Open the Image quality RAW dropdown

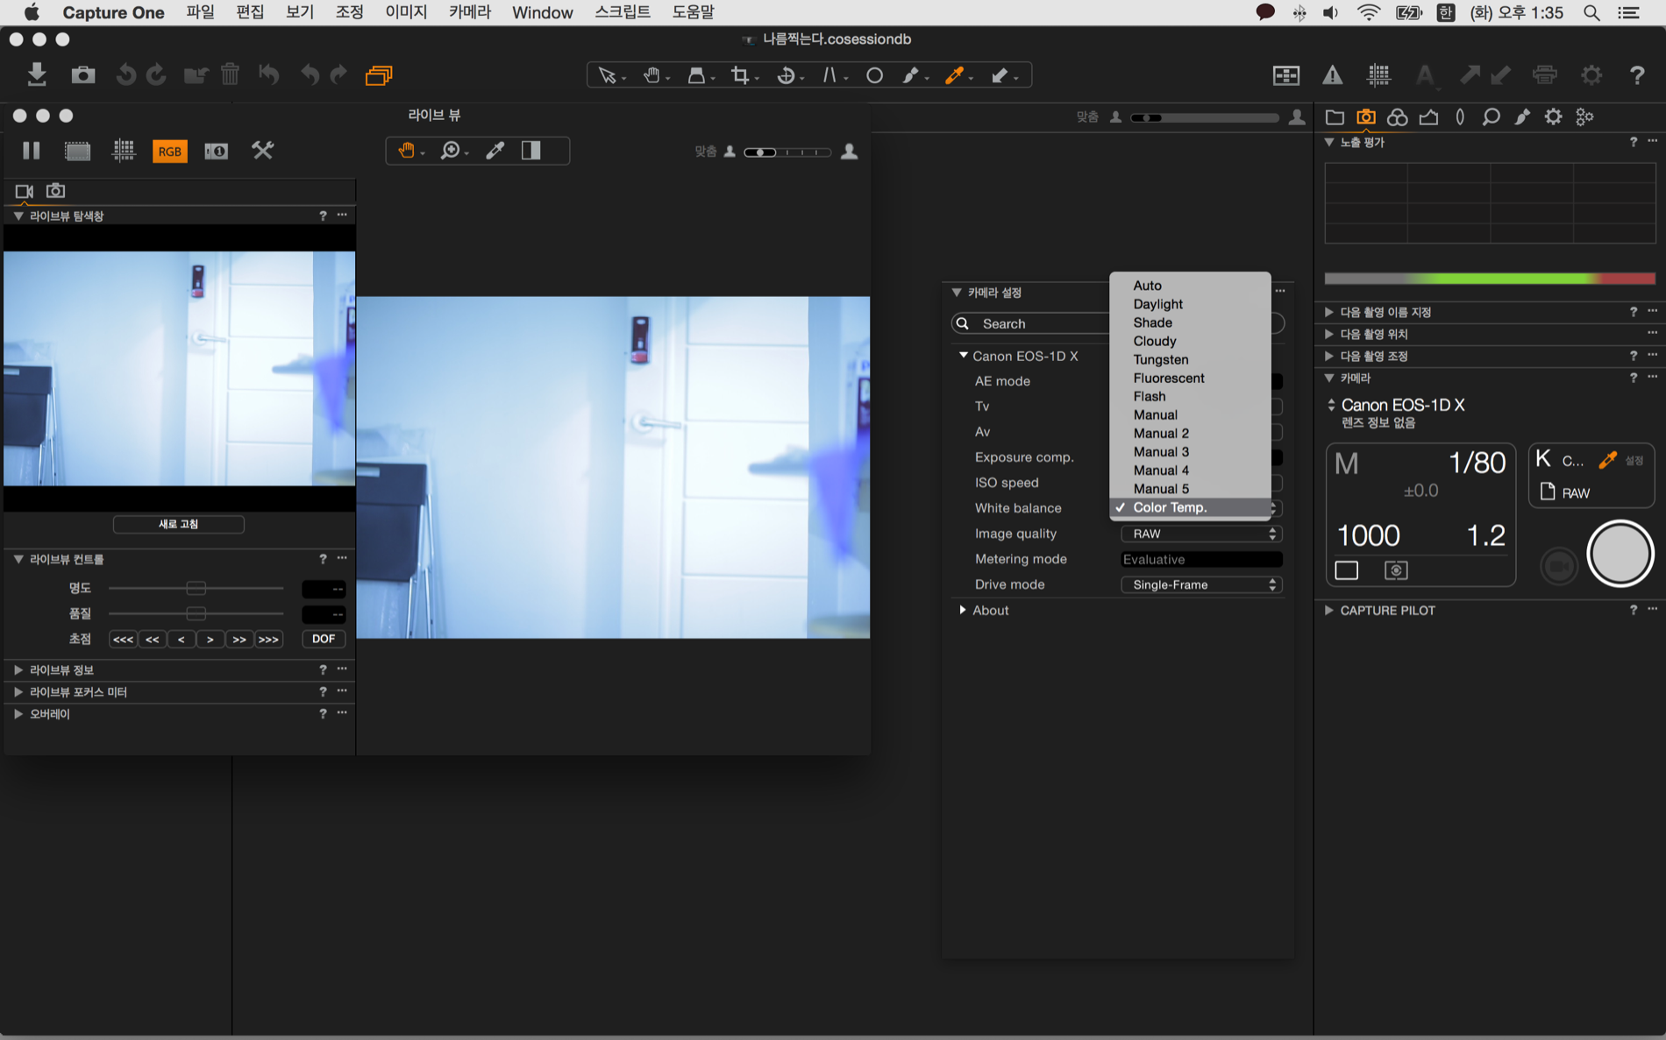tap(1200, 534)
